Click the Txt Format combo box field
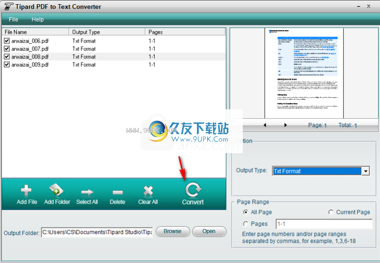380x263 pixels. tap(317, 171)
